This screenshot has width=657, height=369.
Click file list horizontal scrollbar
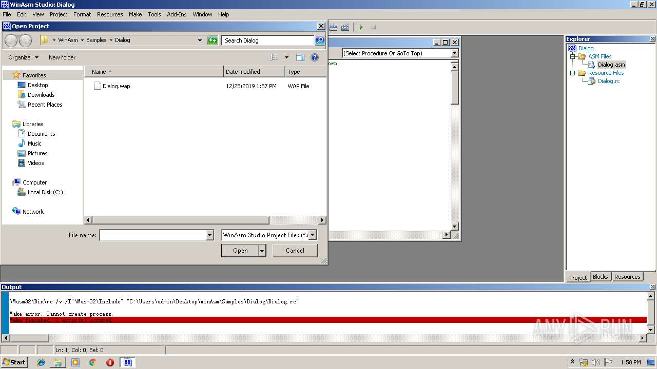tap(205, 220)
